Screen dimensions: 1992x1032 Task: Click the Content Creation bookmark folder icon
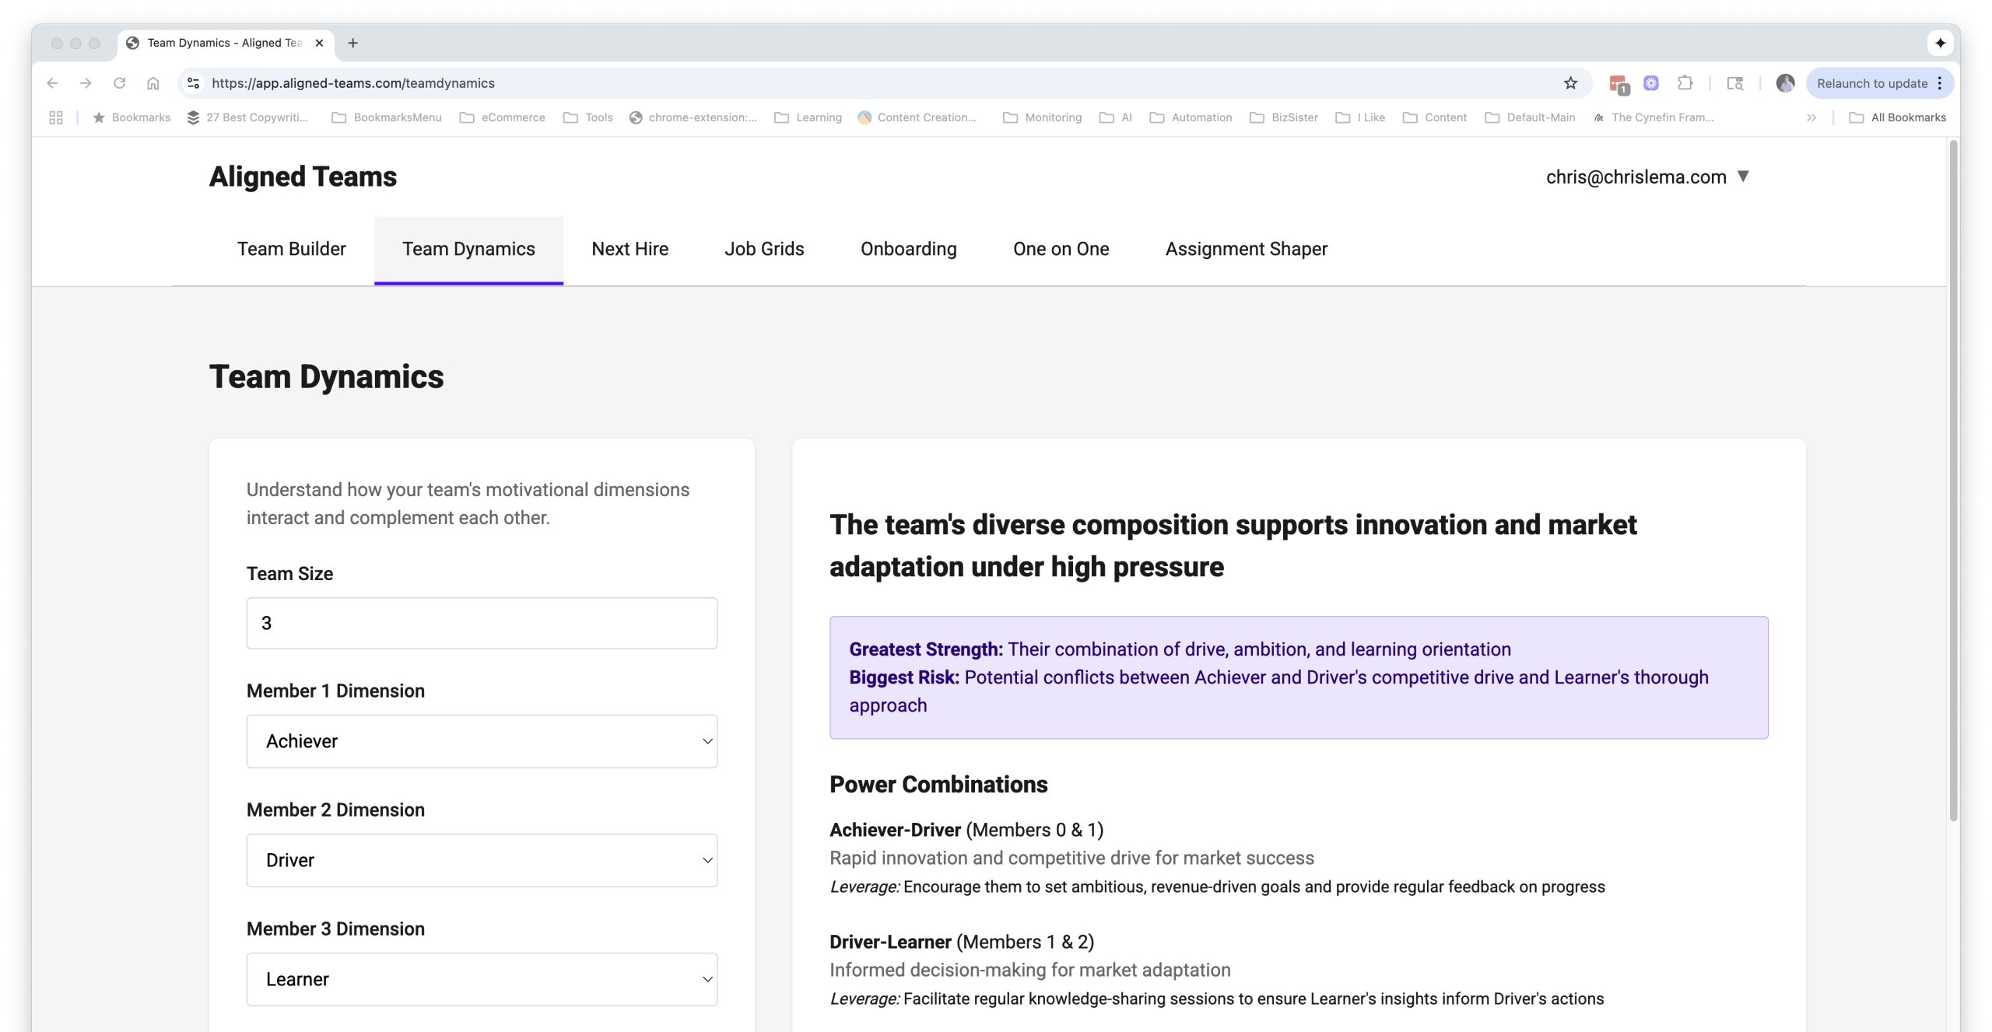pos(864,117)
